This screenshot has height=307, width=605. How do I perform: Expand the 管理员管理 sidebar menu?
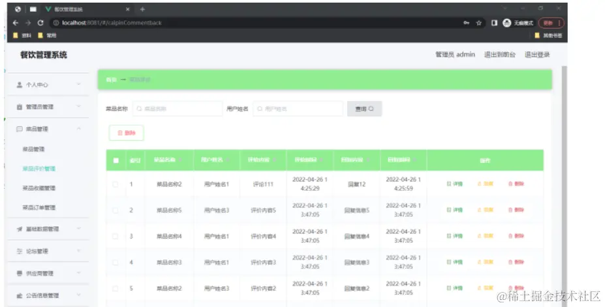coord(48,107)
